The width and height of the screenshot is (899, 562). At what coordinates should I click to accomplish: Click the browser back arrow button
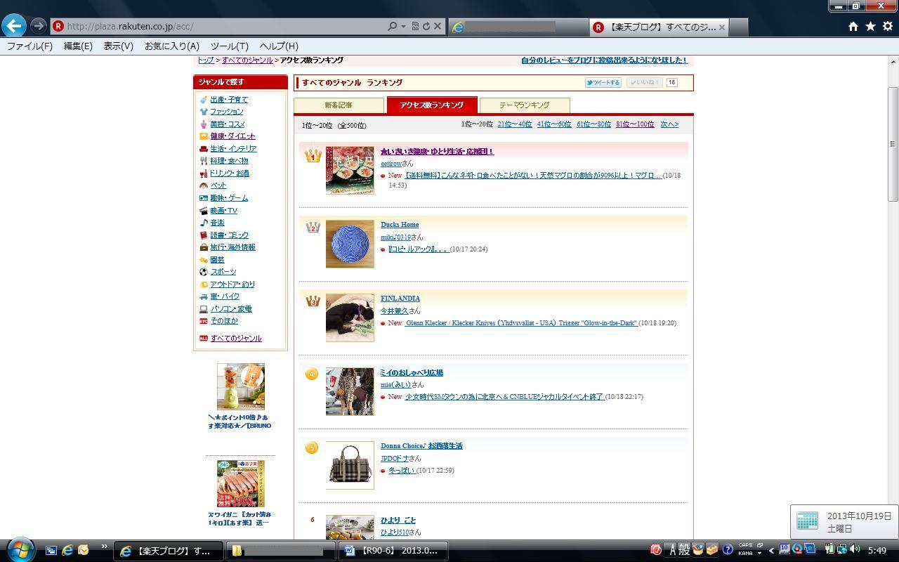(14, 26)
